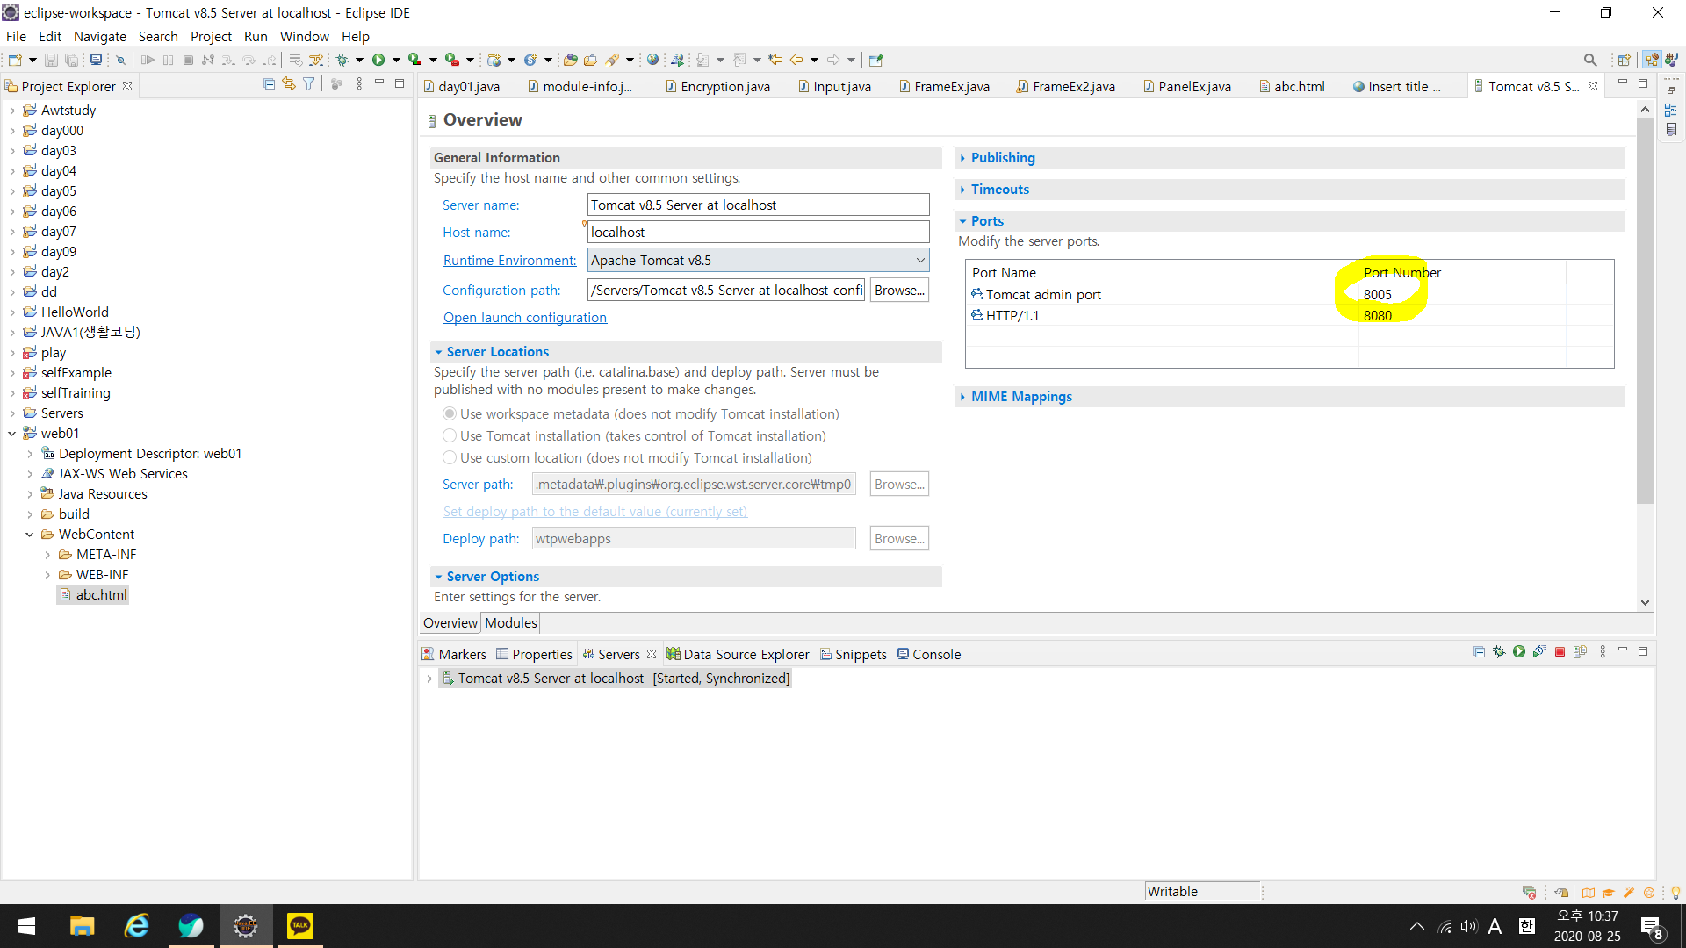The height and width of the screenshot is (948, 1686).
Task: Click the Overview editor vertical scrollbar
Action: [1645, 307]
